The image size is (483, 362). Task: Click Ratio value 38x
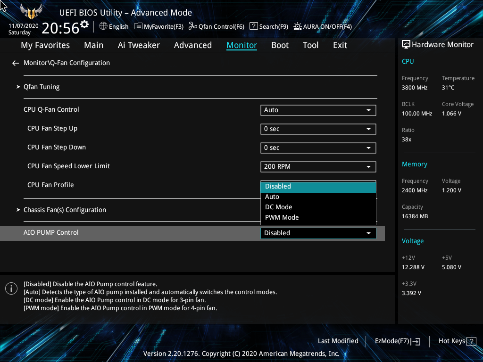click(x=407, y=140)
